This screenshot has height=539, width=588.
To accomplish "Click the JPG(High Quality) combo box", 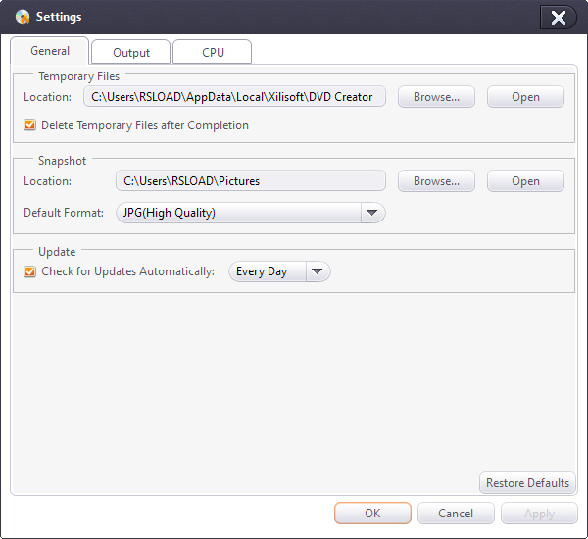I will point(251,213).
